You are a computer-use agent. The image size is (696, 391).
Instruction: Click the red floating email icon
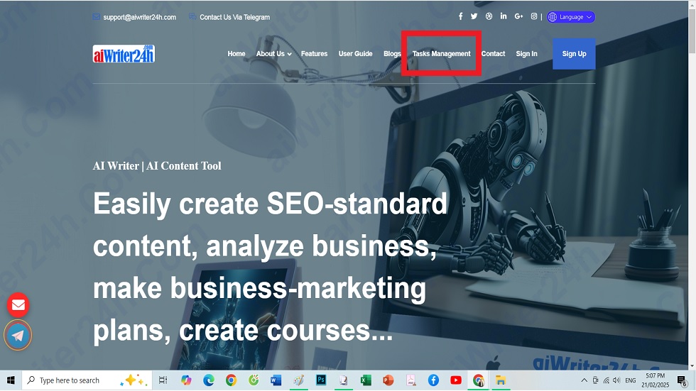click(x=18, y=305)
